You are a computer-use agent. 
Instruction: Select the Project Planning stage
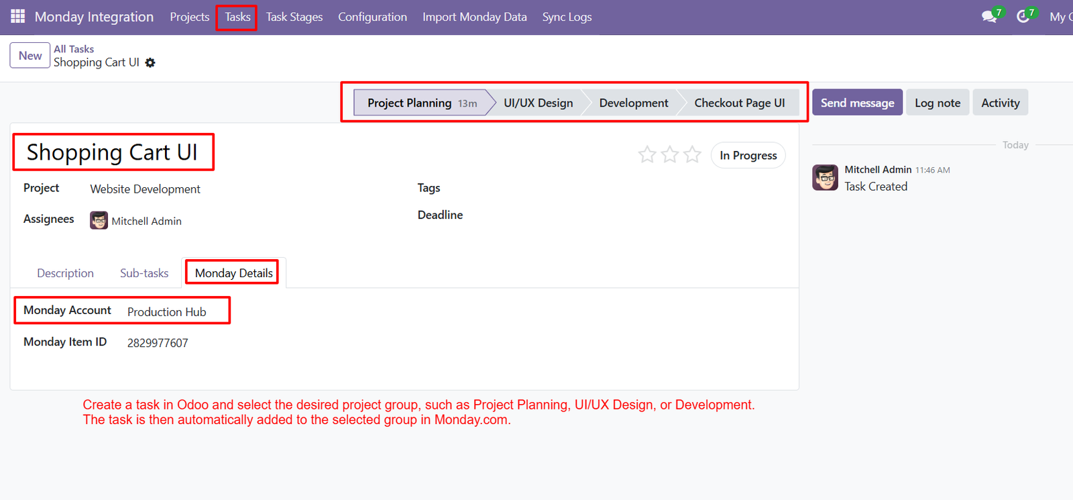coord(422,103)
